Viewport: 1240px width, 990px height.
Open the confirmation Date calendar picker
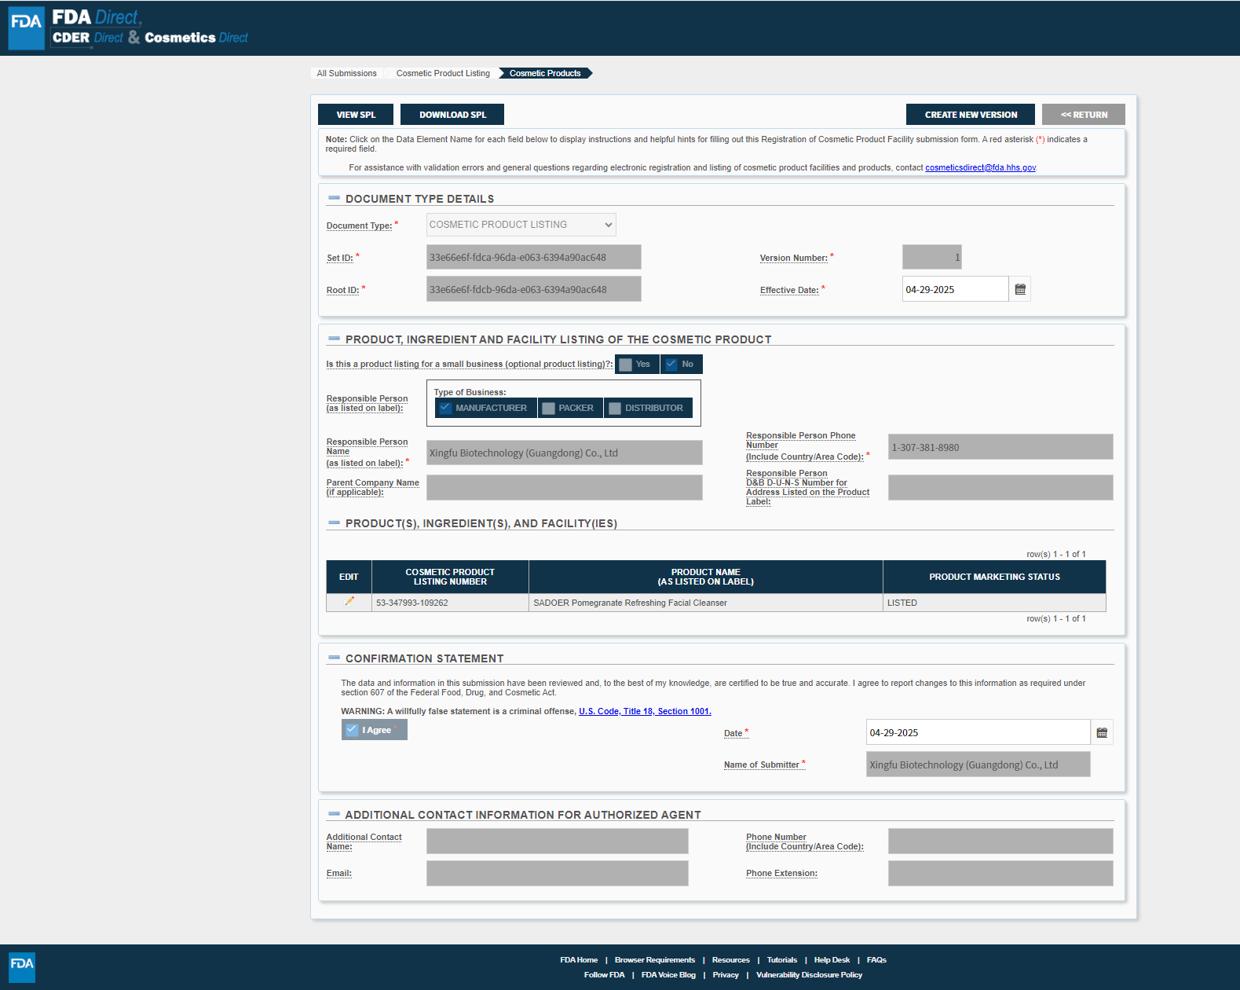click(x=1102, y=732)
